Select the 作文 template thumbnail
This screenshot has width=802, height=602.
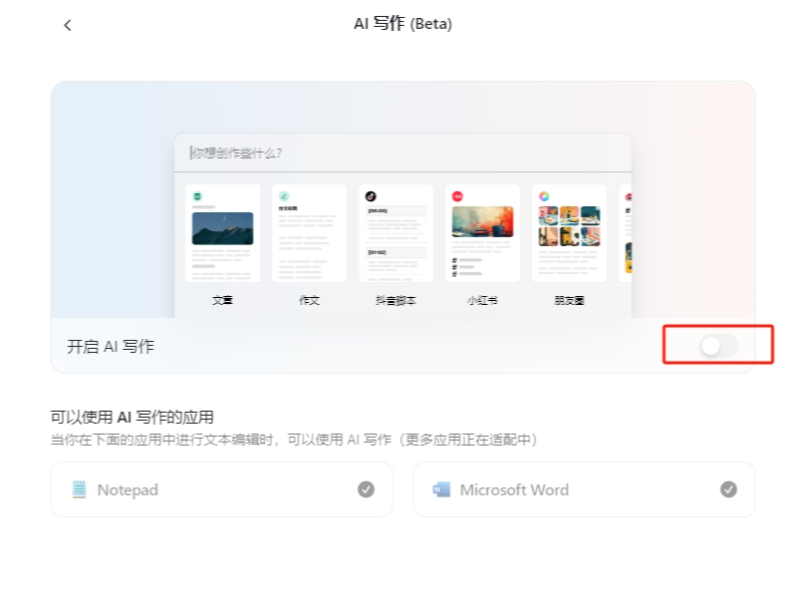click(309, 233)
